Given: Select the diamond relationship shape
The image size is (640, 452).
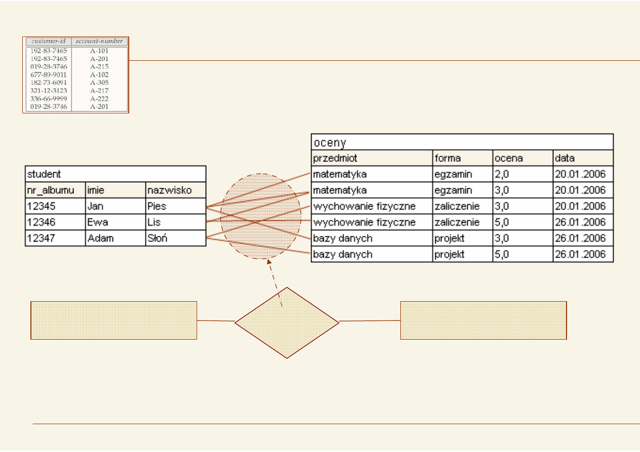Looking at the screenshot, I should click(x=287, y=323).
